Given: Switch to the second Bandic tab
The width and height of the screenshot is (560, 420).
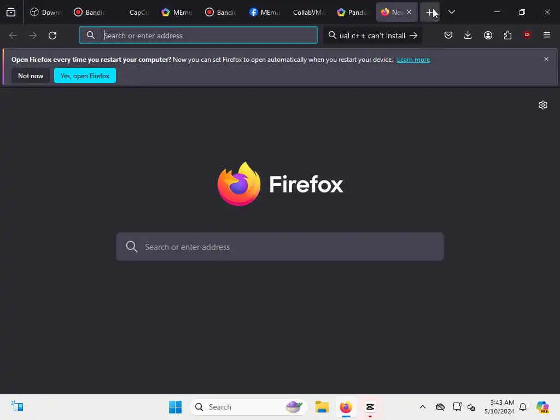Looking at the screenshot, I should pyautogui.click(x=221, y=12).
